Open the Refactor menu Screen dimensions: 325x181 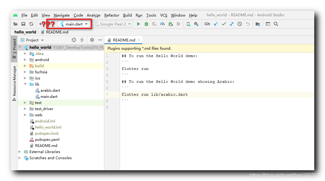click(112, 15)
